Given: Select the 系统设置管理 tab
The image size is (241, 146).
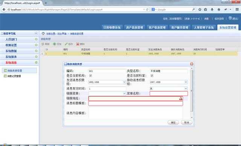Looking at the screenshot, I should point(228,27).
